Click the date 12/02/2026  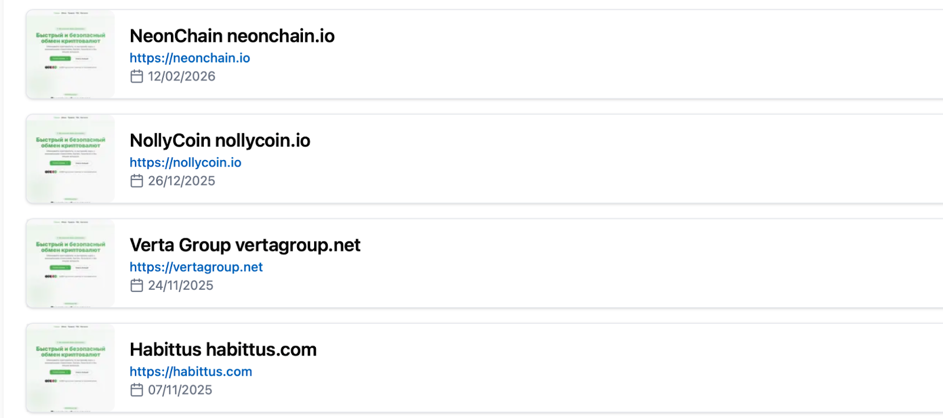[x=182, y=77]
